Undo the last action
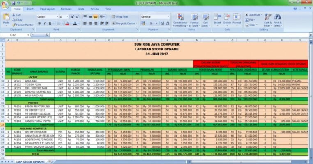Screen dimensions: 313x164 [19, 3]
